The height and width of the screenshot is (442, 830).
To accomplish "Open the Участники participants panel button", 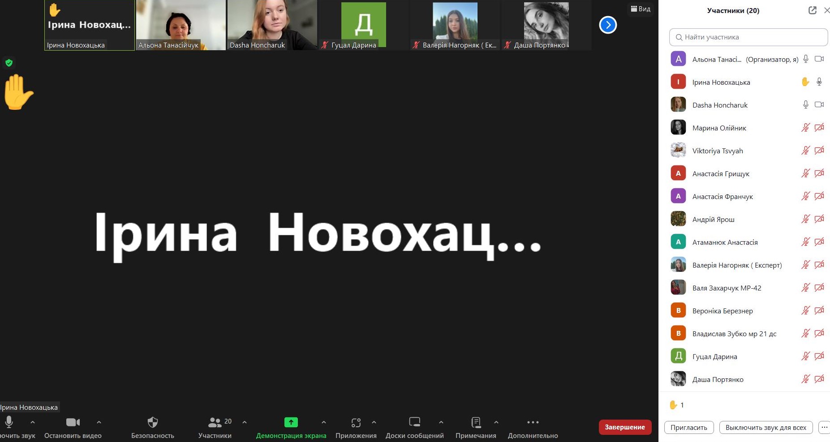I will pyautogui.click(x=215, y=422).
